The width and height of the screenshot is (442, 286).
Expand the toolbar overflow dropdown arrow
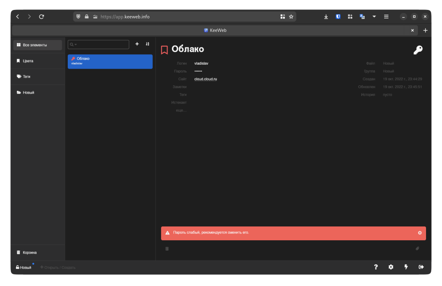[x=374, y=17]
